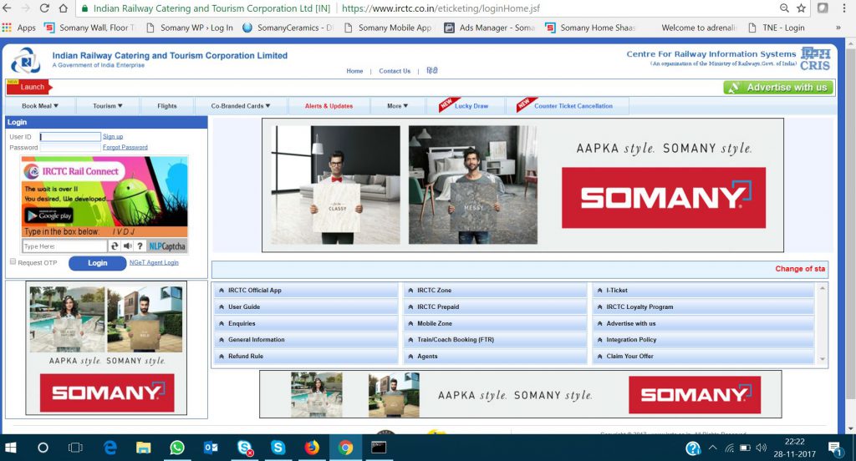Viewport: 856px width, 461px height.
Task: Expand the Co-Branded Cards dropdown
Action: (x=241, y=106)
